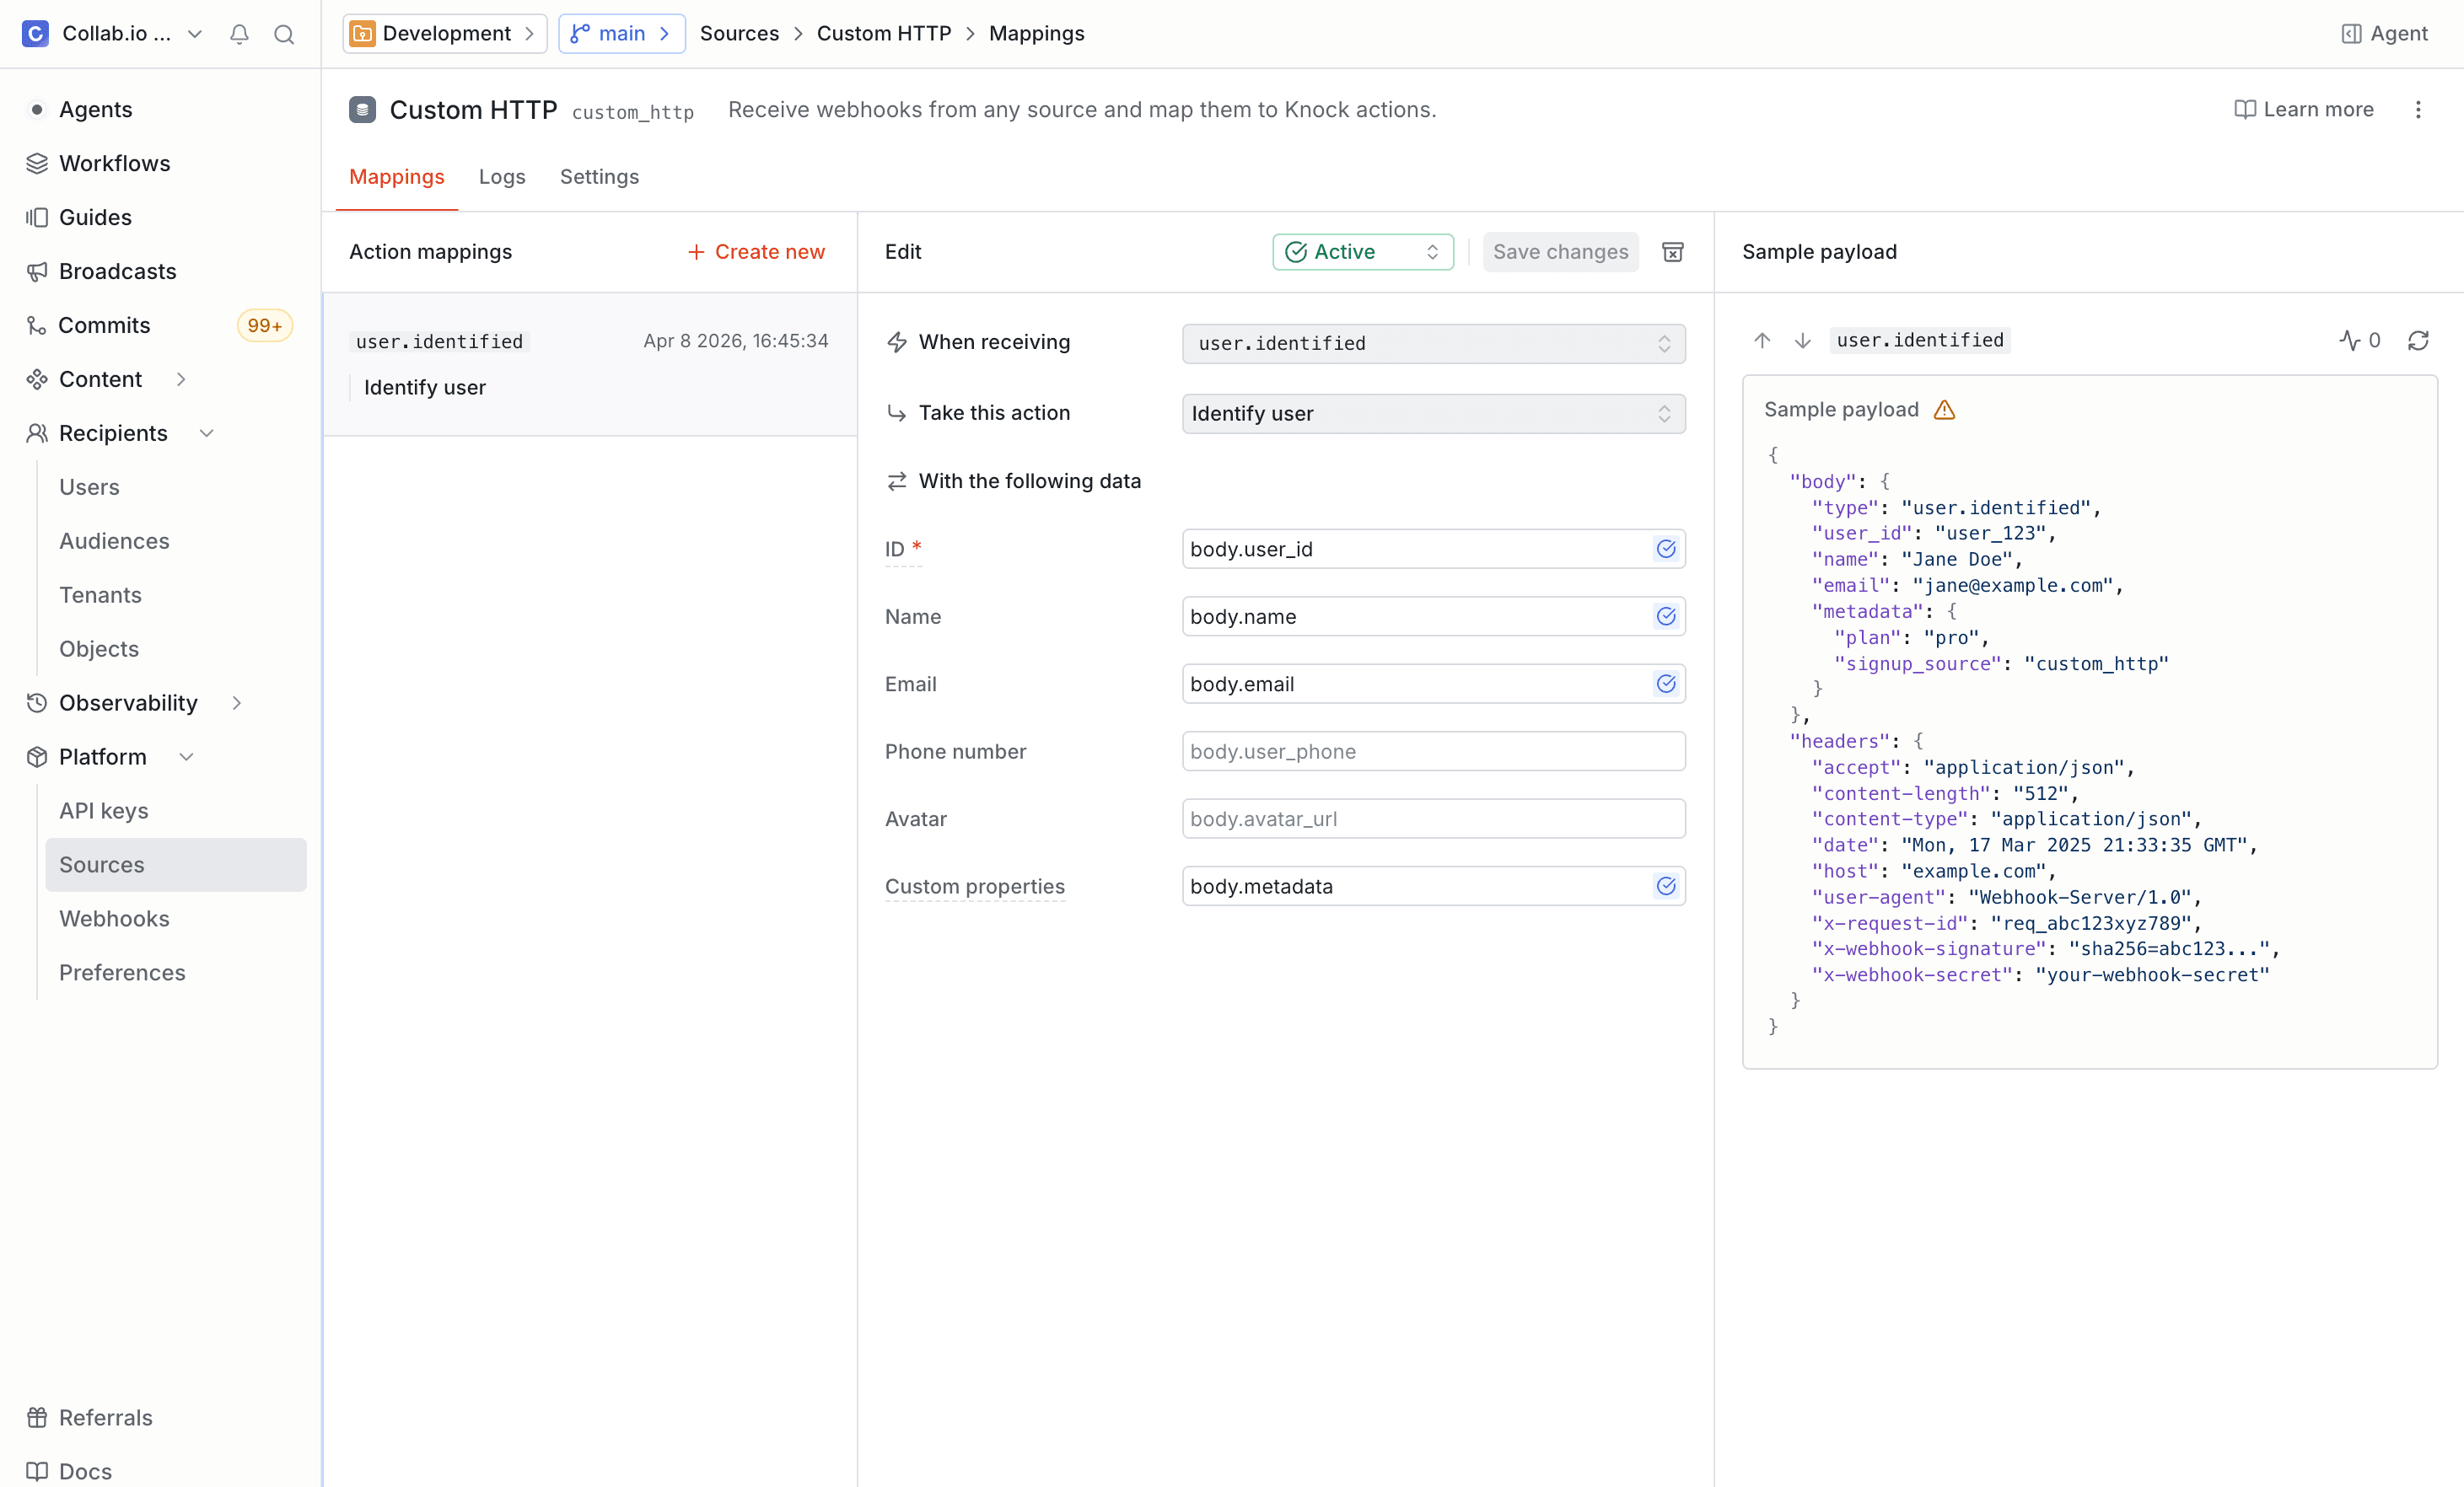Create a new action mapping

[x=755, y=252]
